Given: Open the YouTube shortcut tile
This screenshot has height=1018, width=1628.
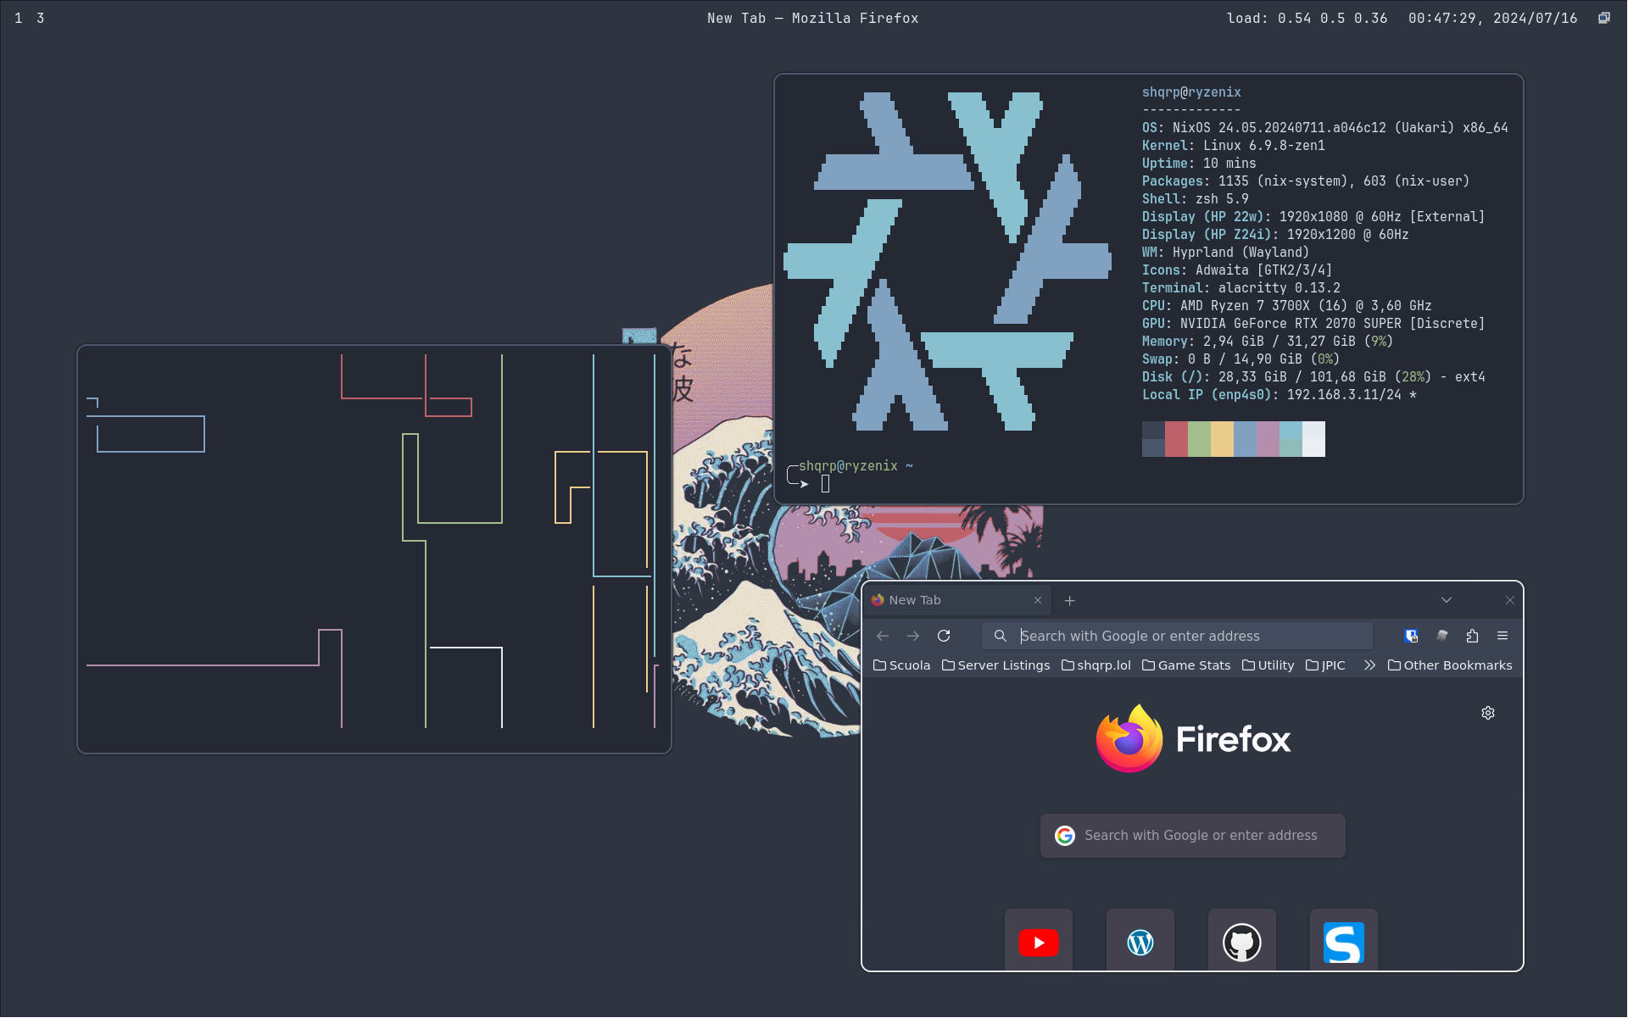Looking at the screenshot, I should (x=1039, y=942).
